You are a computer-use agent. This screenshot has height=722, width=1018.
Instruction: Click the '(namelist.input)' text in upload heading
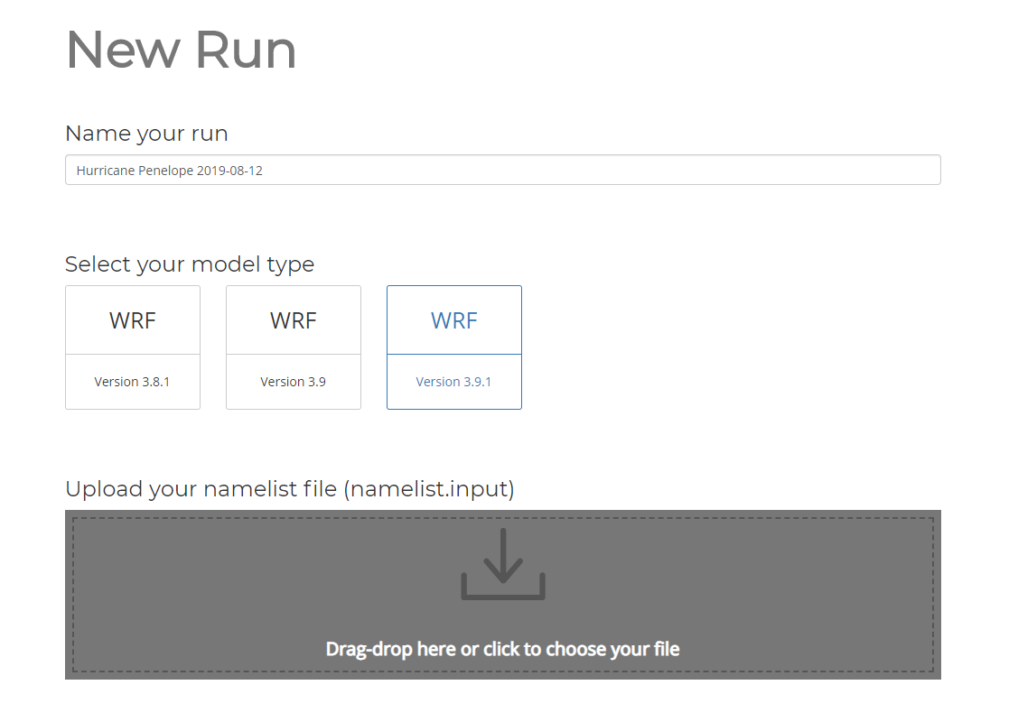pyautogui.click(x=432, y=489)
